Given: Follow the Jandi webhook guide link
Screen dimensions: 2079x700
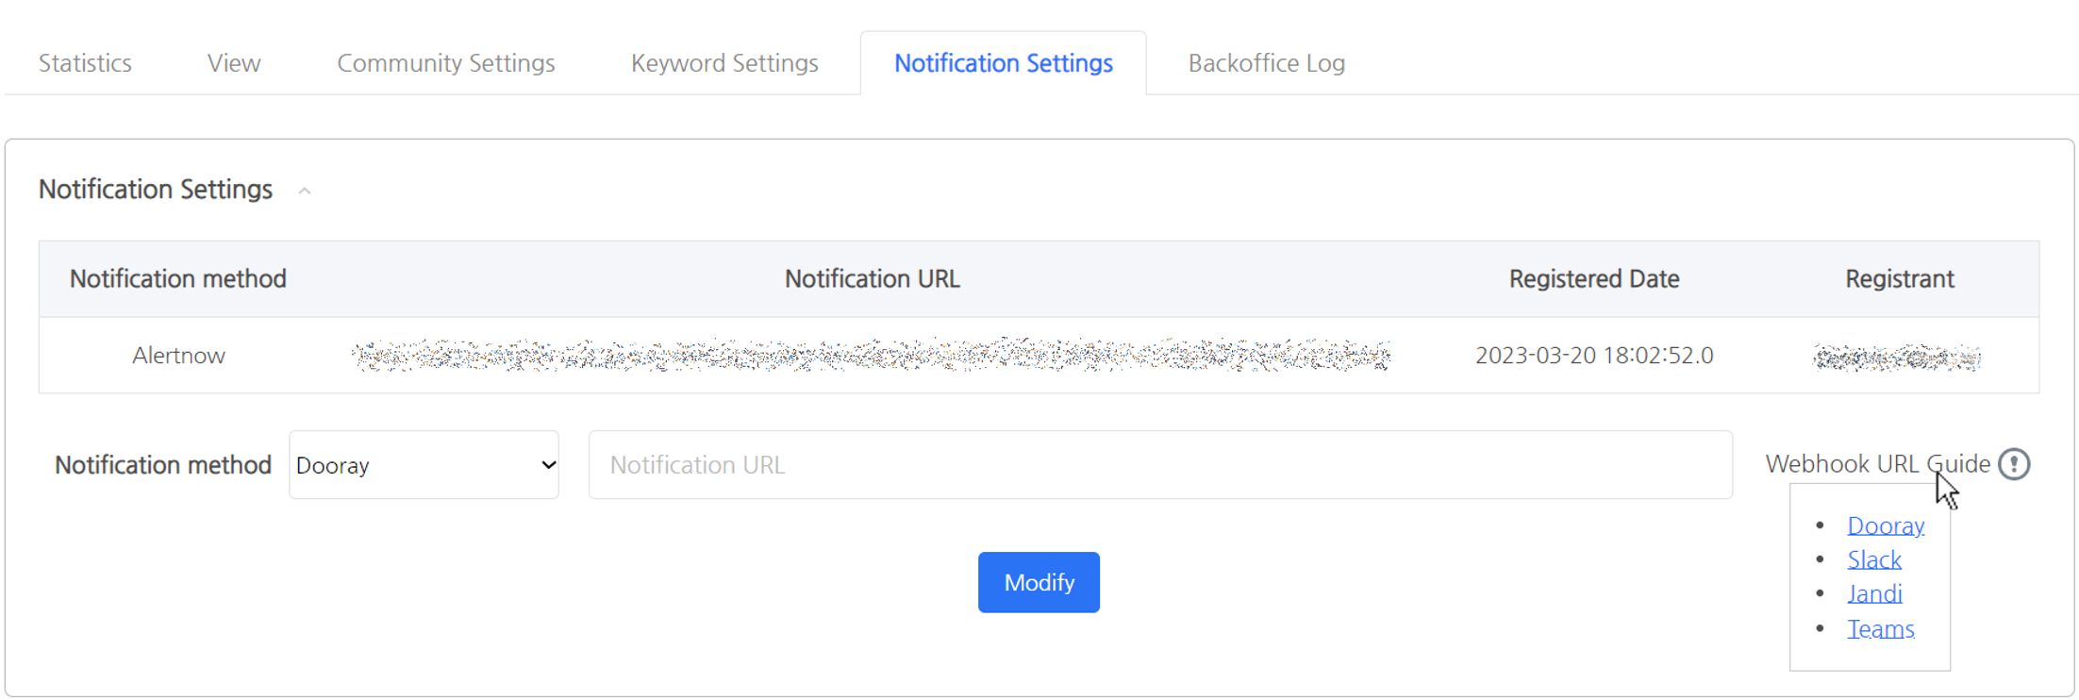Looking at the screenshot, I should coord(1874,593).
